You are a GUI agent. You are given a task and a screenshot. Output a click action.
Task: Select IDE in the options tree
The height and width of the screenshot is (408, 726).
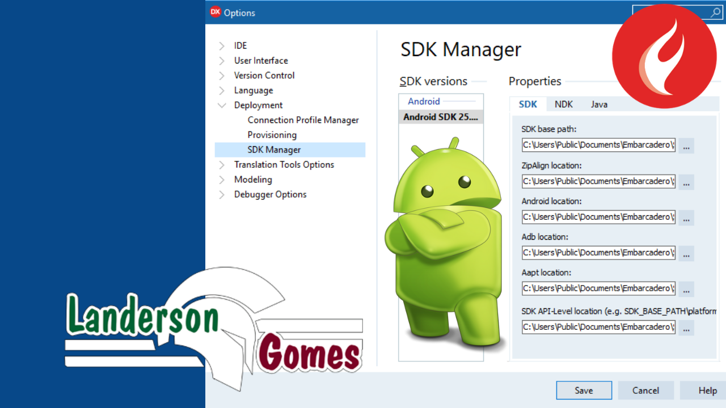[240, 46]
